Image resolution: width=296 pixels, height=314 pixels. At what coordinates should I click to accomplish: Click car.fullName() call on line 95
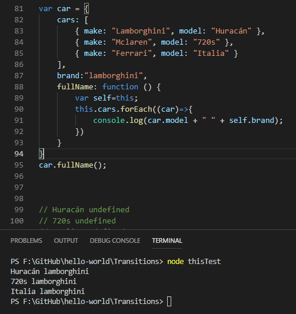pyautogui.click(x=72, y=165)
